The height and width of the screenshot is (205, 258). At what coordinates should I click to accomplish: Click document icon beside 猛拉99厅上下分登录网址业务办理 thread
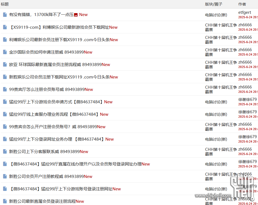[x=5, y=139]
